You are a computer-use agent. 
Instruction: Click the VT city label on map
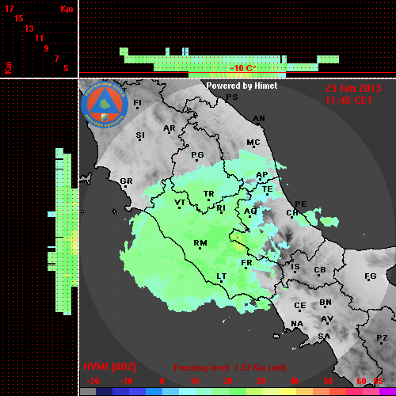tap(180, 203)
